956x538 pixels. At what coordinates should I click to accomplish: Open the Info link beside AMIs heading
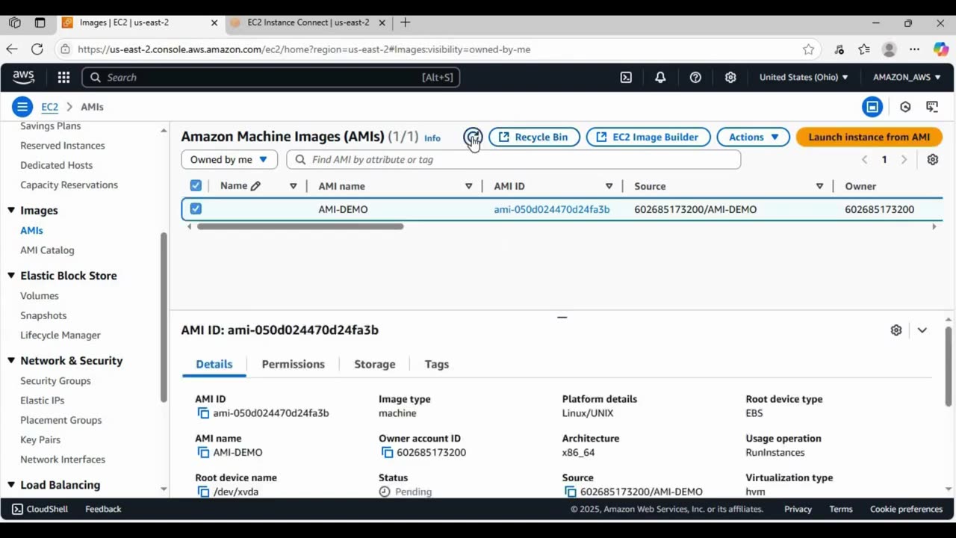[432, 138]
